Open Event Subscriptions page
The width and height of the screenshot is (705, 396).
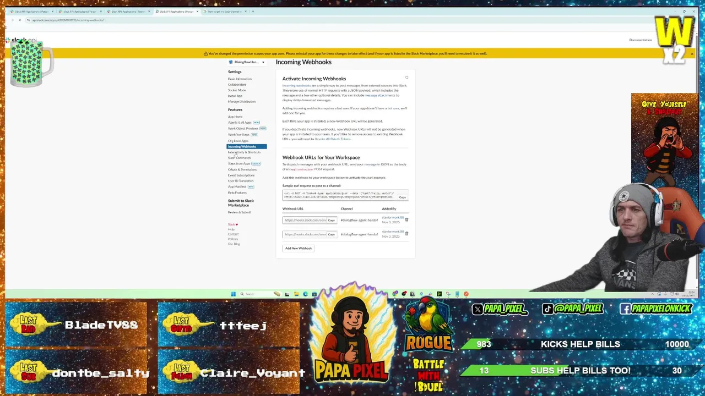[241, 175]
